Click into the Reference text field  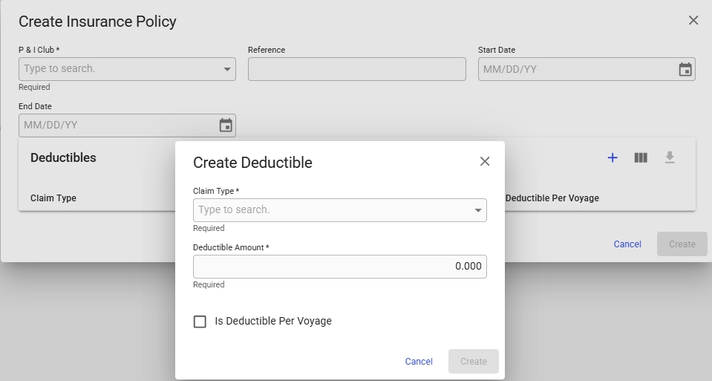coord(356,69)
